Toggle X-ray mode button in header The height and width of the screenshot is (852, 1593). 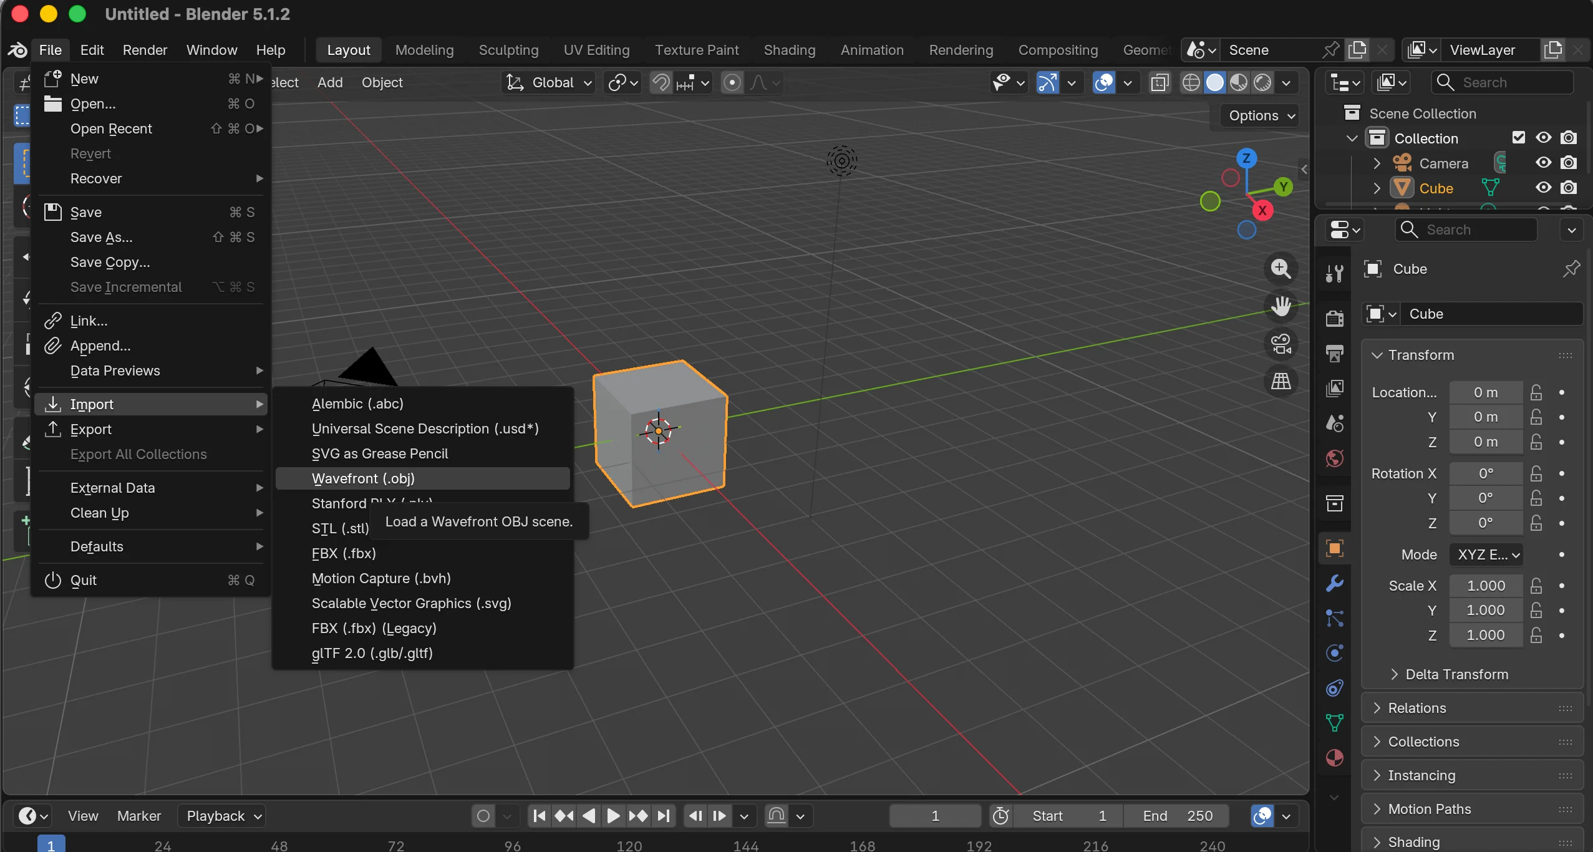pos(1160,82)
